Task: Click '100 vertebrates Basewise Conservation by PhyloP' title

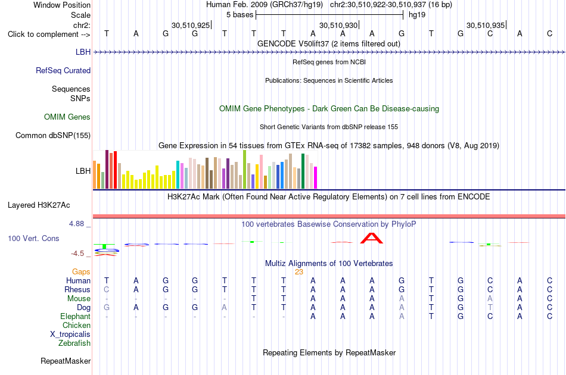Action: click(329, 224)
